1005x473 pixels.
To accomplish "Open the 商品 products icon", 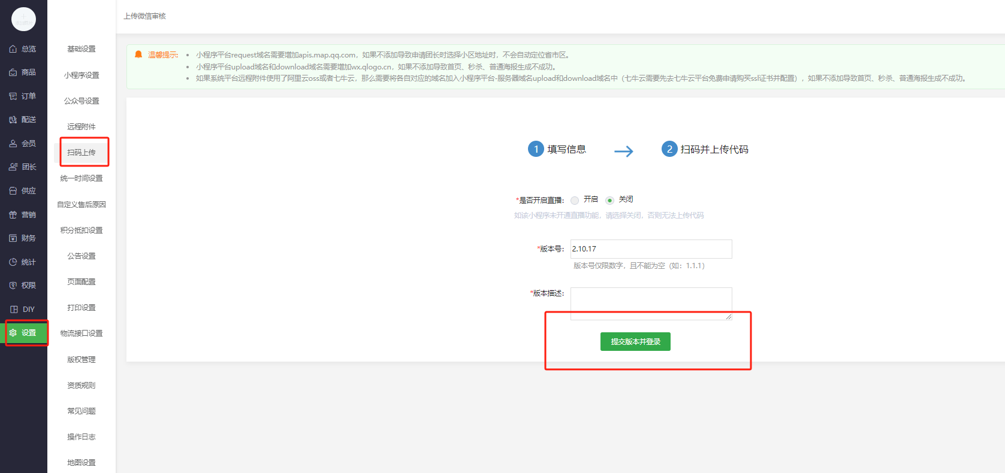I will (13, 72).
